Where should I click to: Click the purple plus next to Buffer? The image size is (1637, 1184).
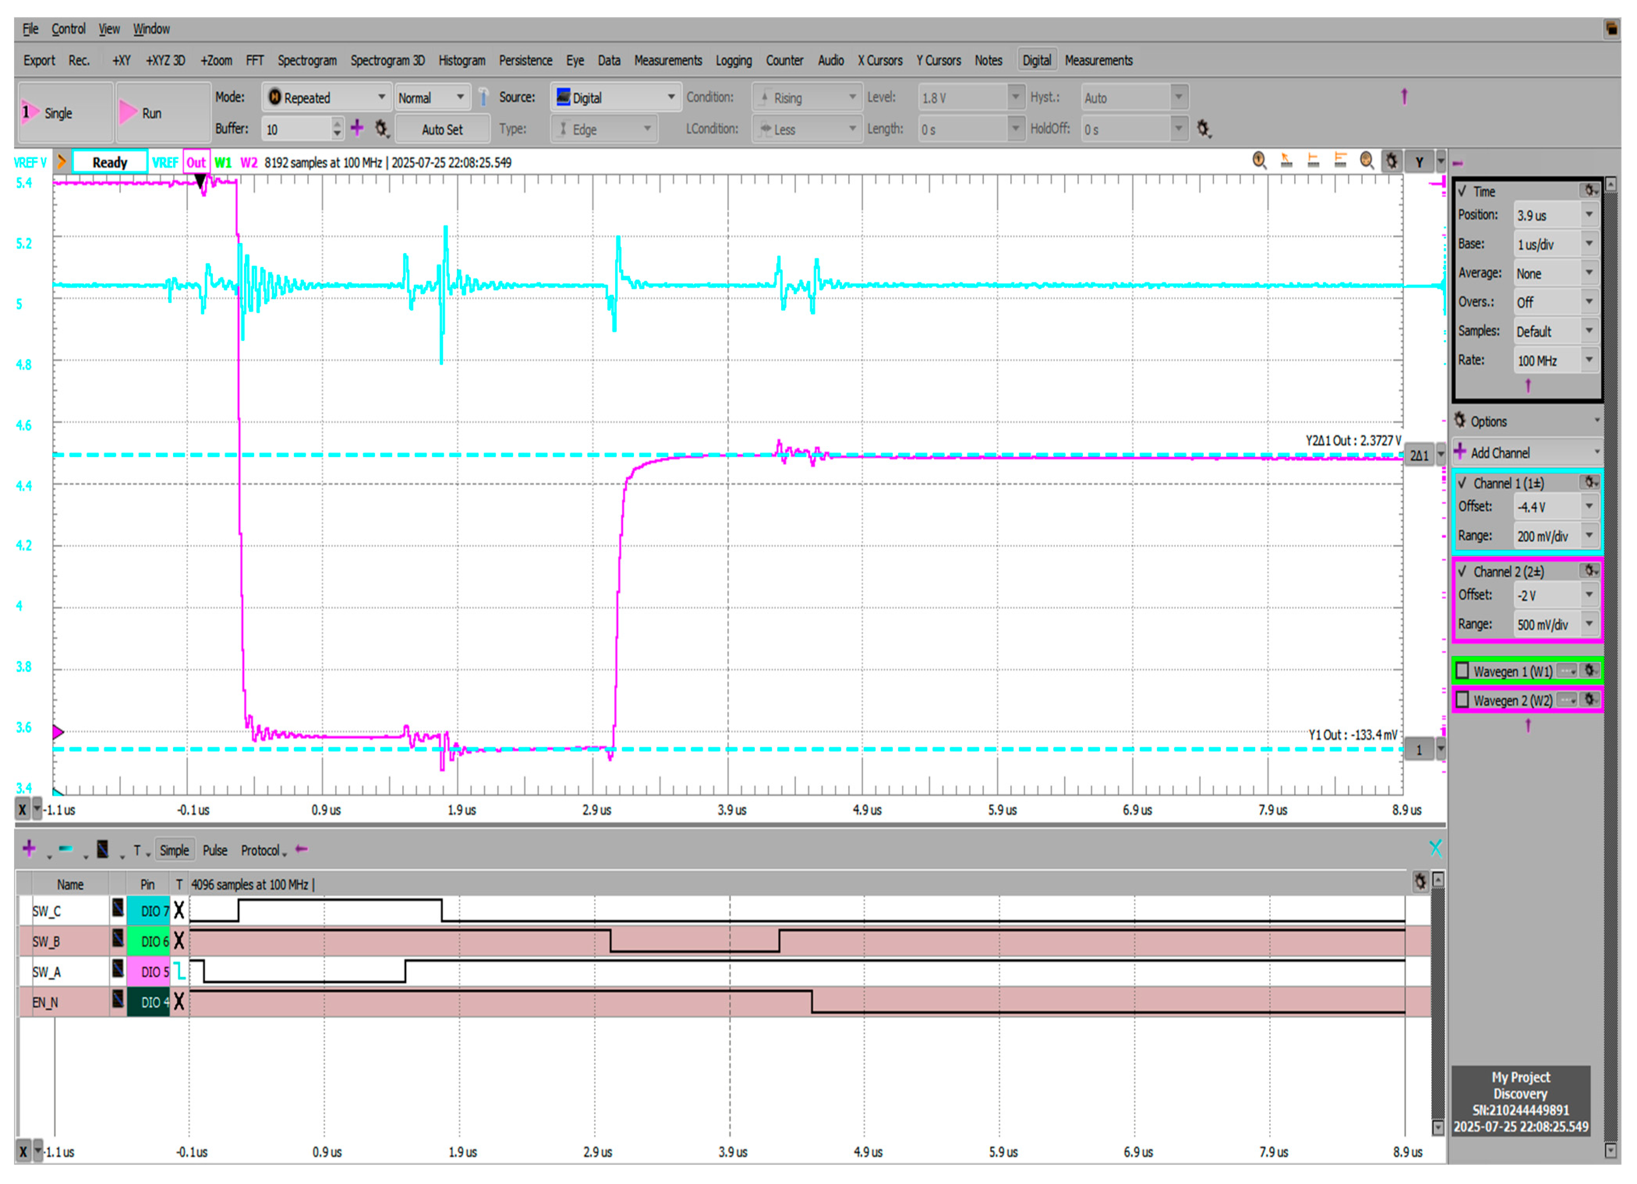pos(357,129)
